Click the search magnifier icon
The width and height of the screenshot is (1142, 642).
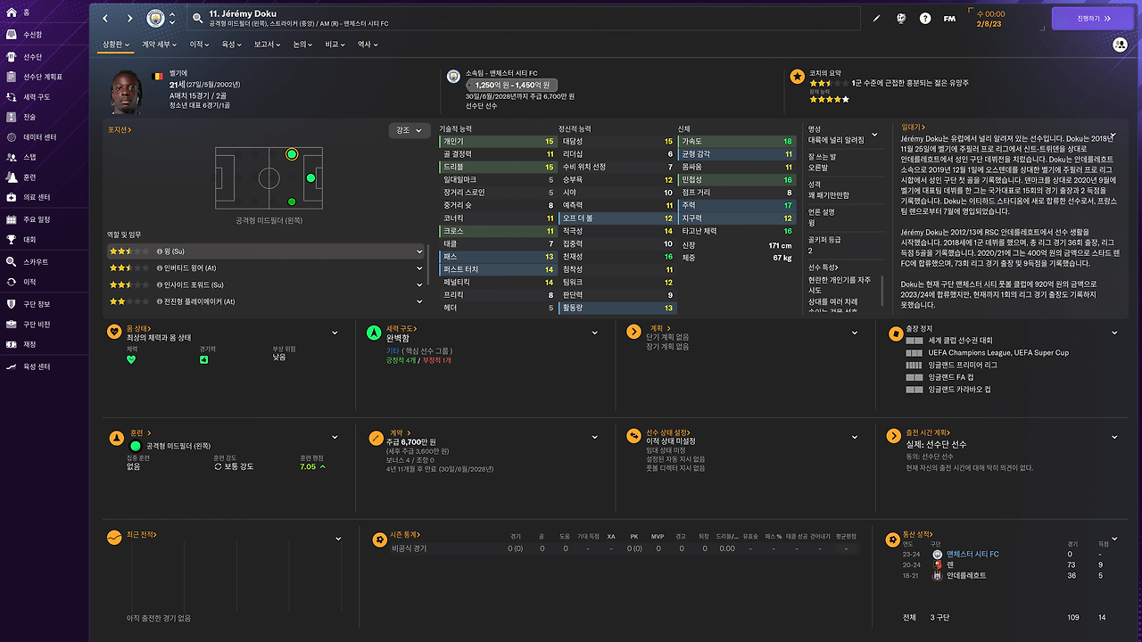(197, 18)
